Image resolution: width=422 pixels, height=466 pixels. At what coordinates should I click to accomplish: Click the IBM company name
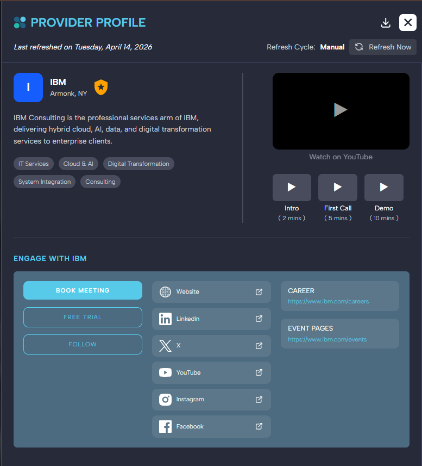coord(58,82)
